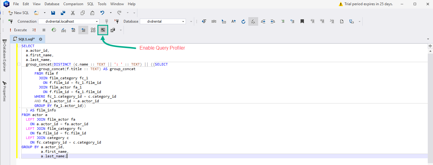The image size is (433, 165).
Task: Click the Save All icon
Action: [63, 13]
